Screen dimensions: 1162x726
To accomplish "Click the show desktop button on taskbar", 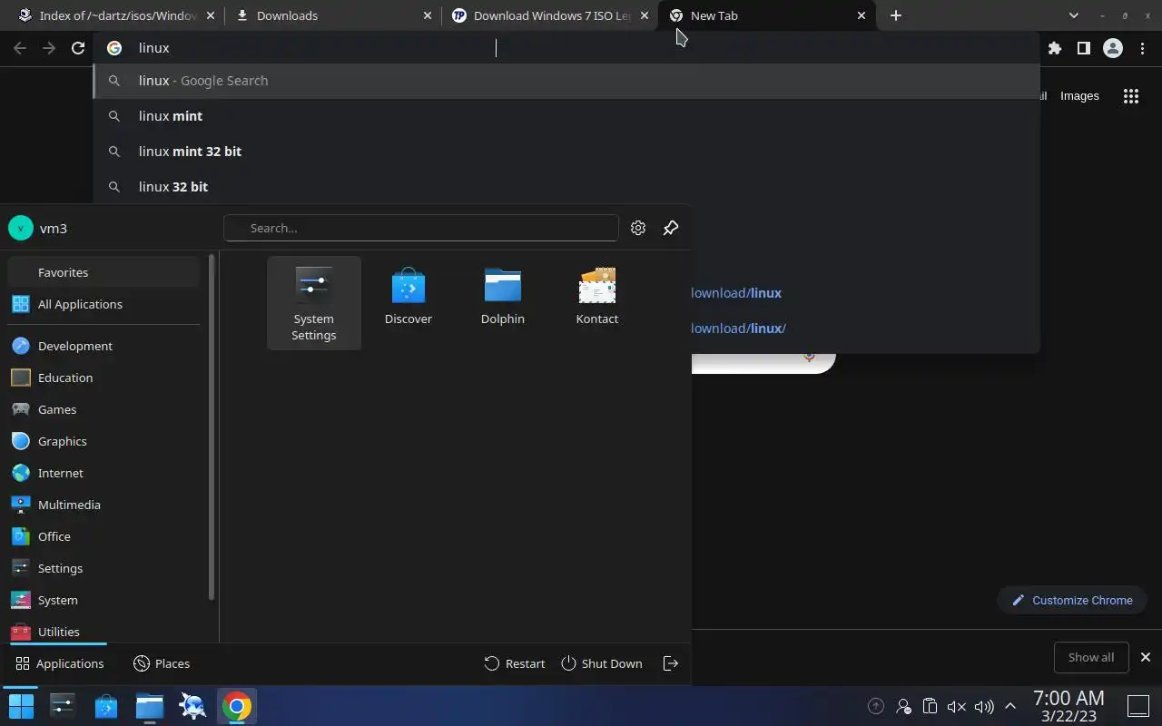I will (x=1138, y=706).
